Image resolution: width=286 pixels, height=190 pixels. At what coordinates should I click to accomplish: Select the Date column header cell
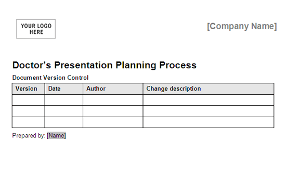(x=64, y=88)
